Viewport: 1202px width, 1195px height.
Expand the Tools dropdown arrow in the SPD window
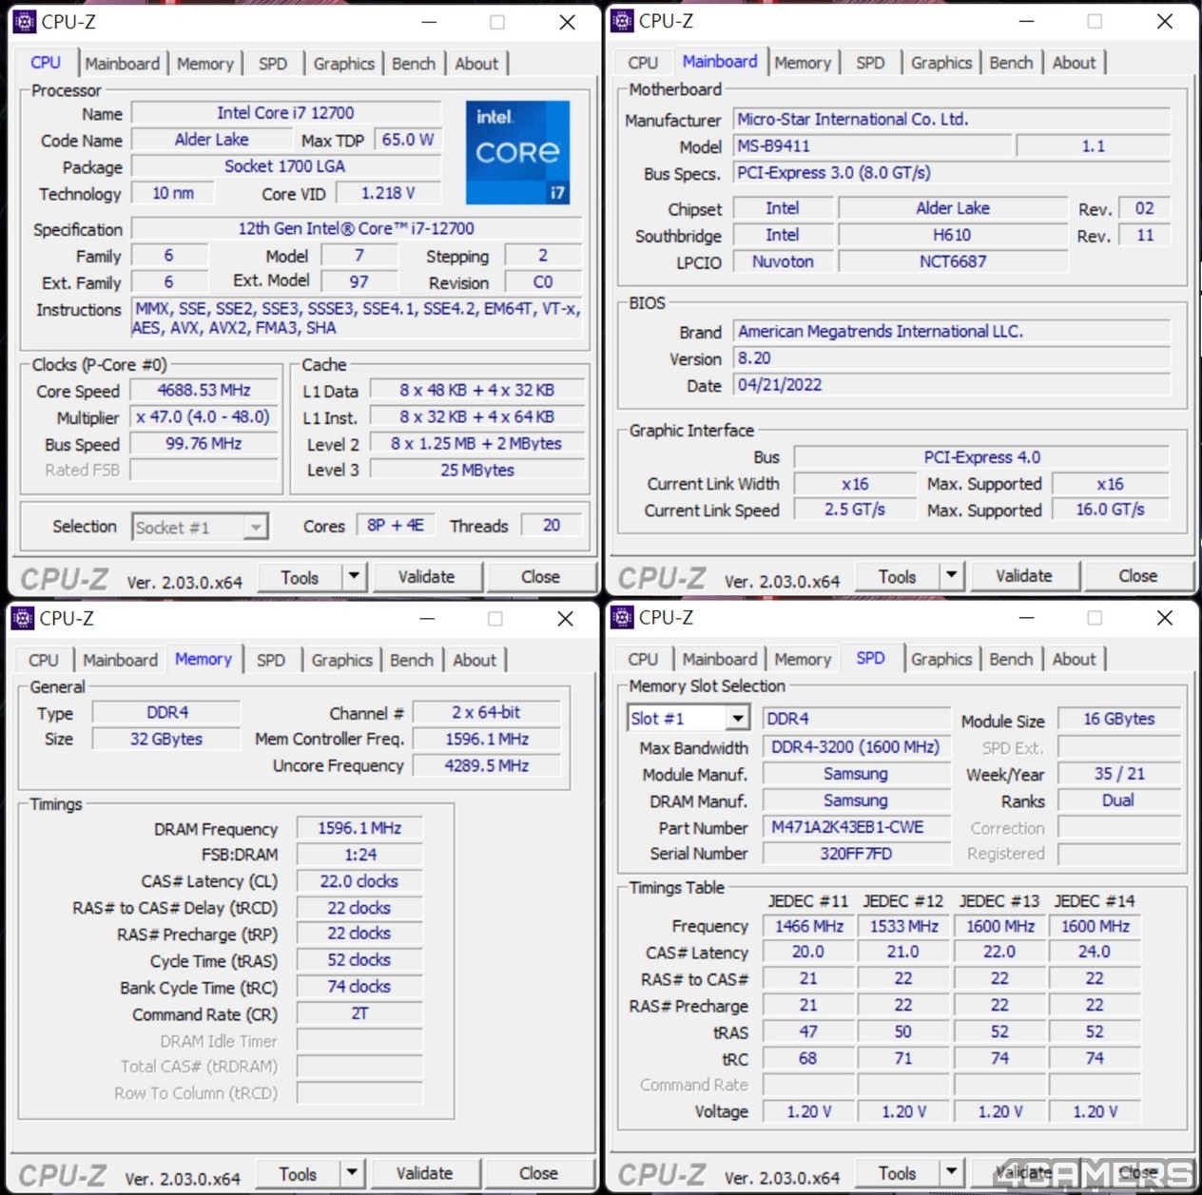951,1172
